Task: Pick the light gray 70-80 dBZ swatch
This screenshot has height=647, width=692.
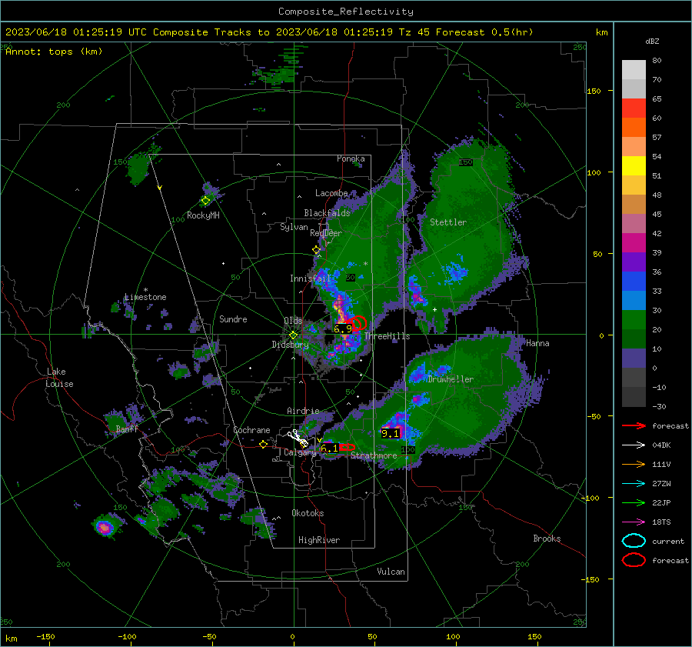Action: coord(634,70)
